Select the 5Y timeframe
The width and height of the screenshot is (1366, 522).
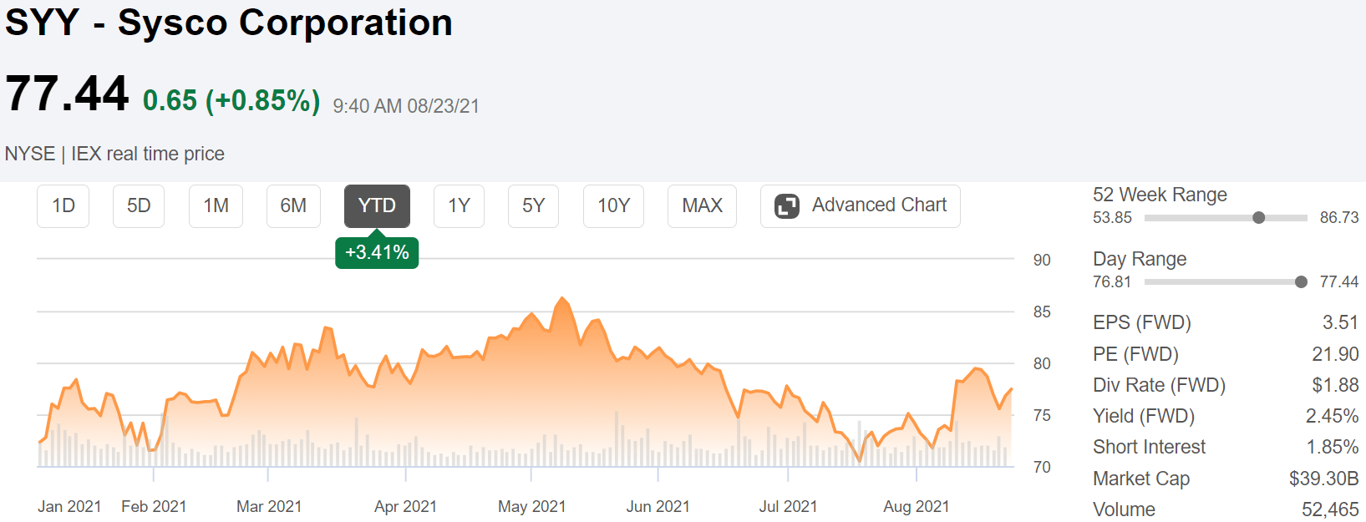click(x=533, y=205)
